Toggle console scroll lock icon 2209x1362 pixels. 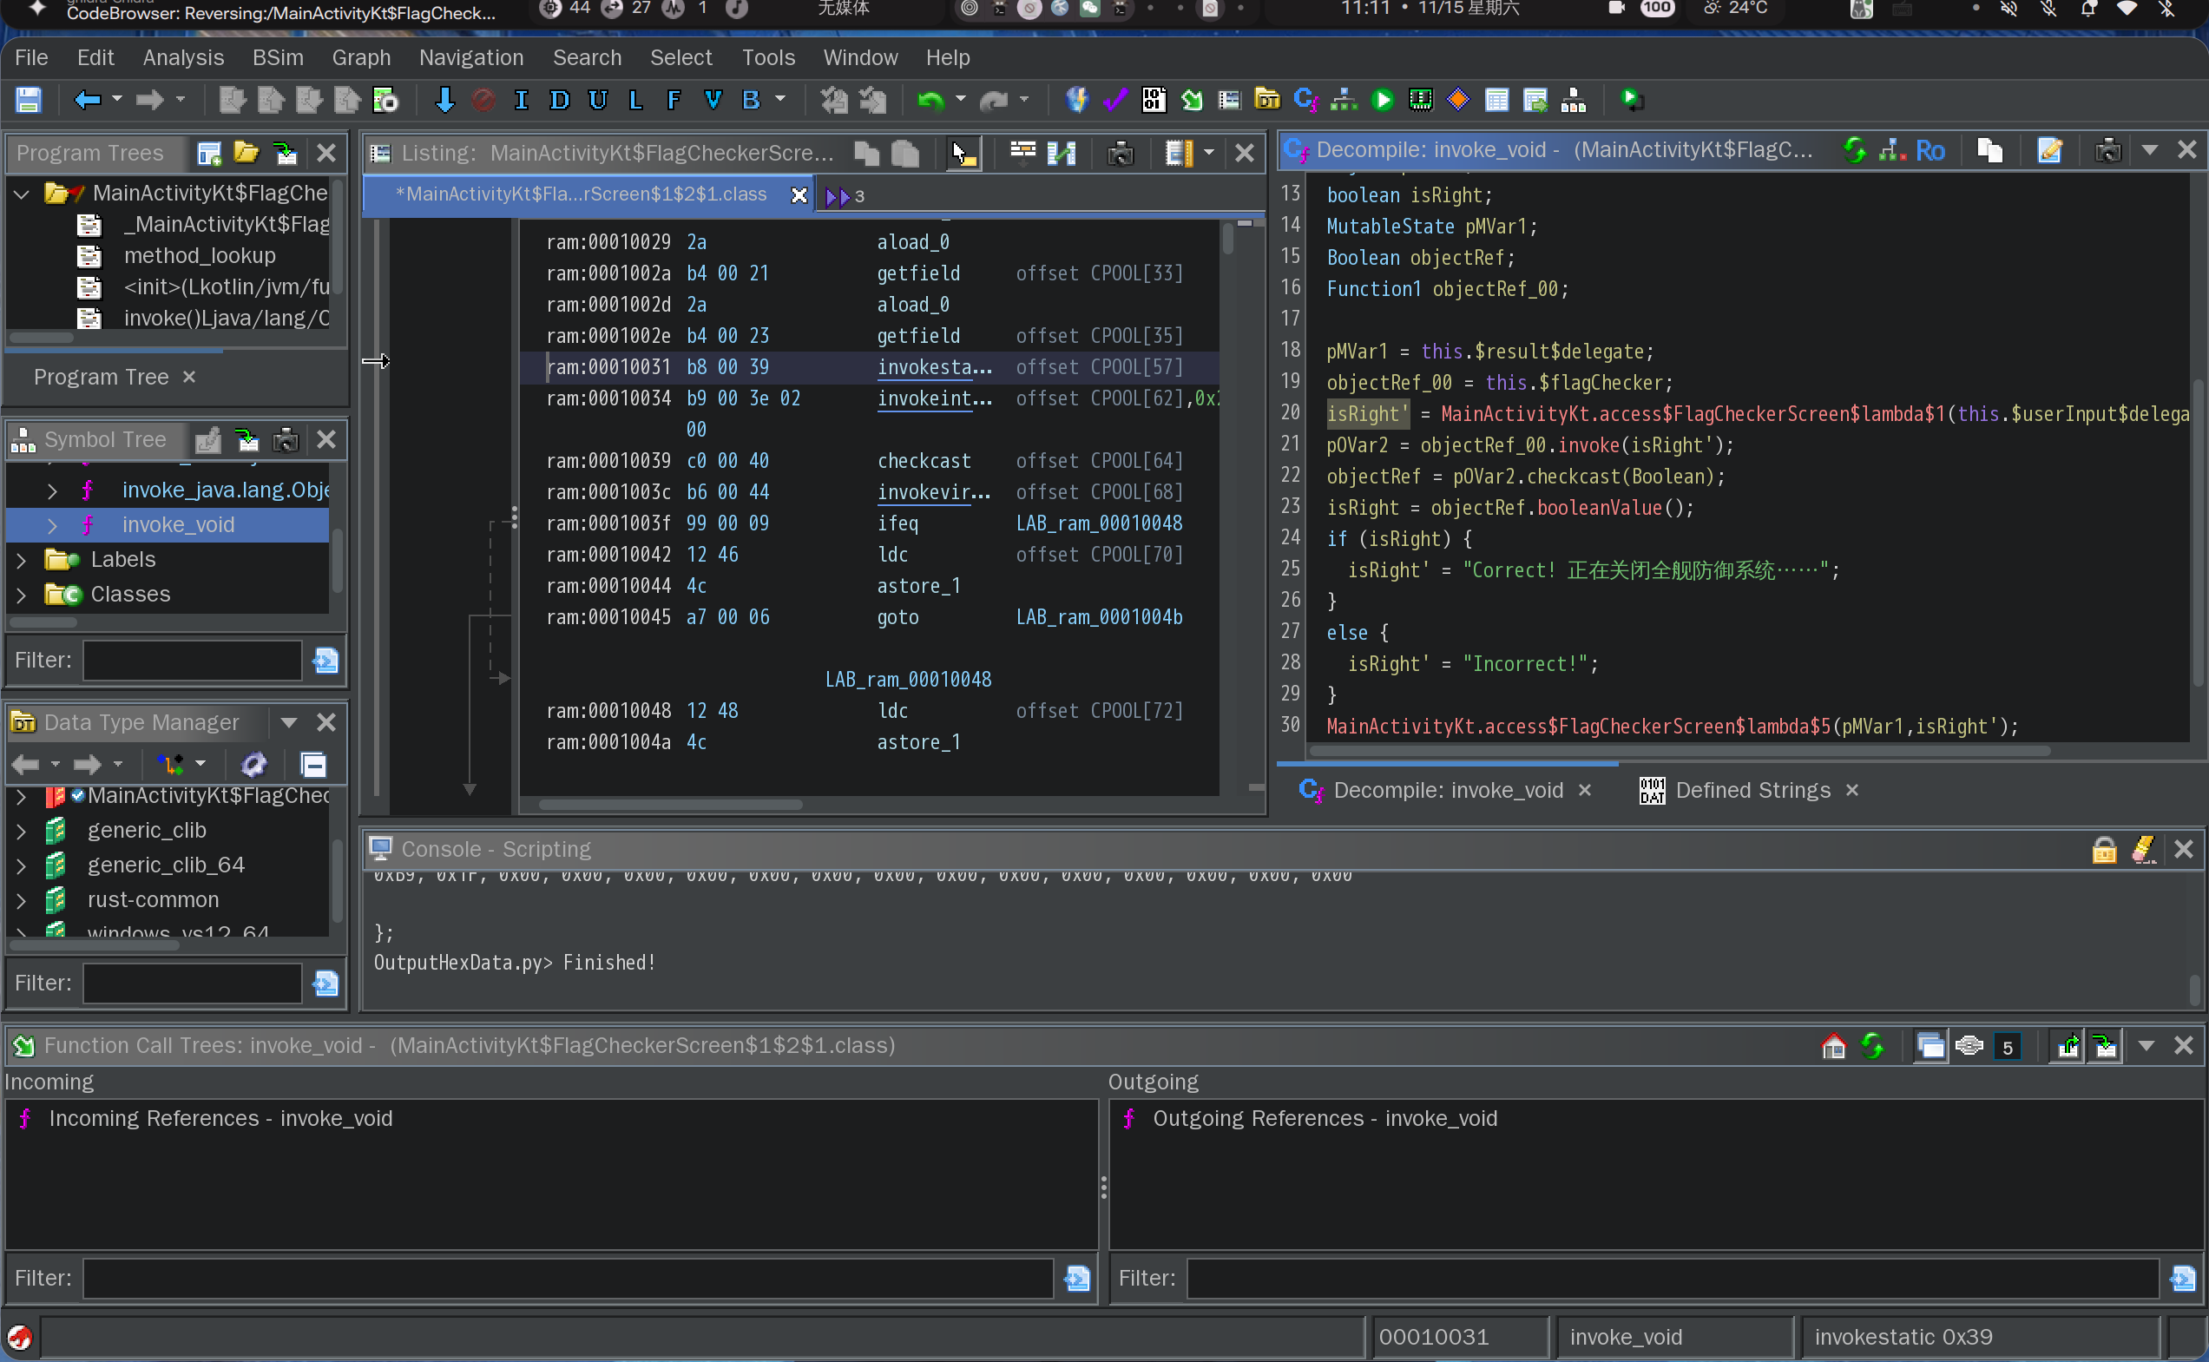pos(2104,849)
